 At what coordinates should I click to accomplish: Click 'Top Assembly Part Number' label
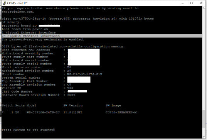point(25,81)
